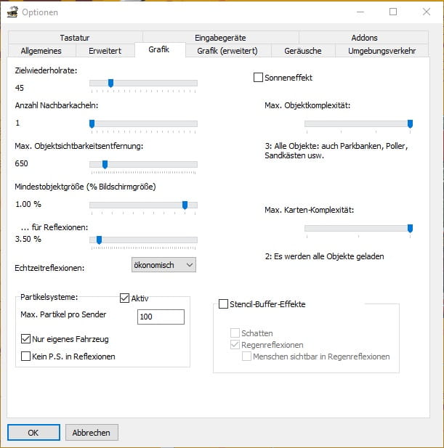Open the Eingabegeräte tab
Image resolution: width=444 pixels, height=448 pixels.
(x=219, y=38)
